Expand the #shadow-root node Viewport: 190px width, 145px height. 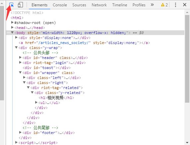coord(12,22)
